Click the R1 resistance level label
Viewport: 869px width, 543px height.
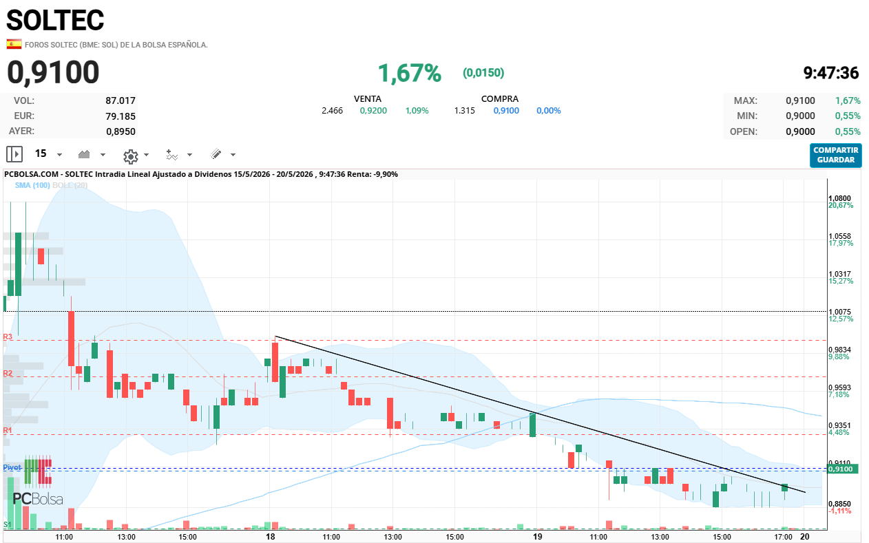pos(8,430)
